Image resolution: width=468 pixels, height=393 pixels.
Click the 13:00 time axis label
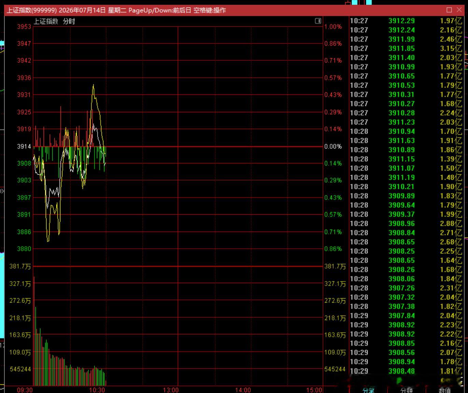point(171,390)
